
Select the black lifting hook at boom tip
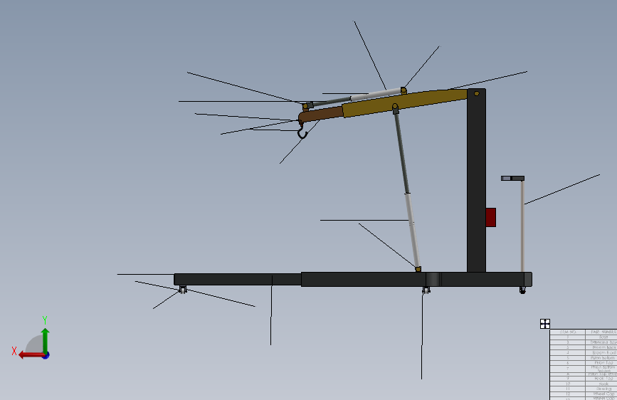(x=302, y=132)
